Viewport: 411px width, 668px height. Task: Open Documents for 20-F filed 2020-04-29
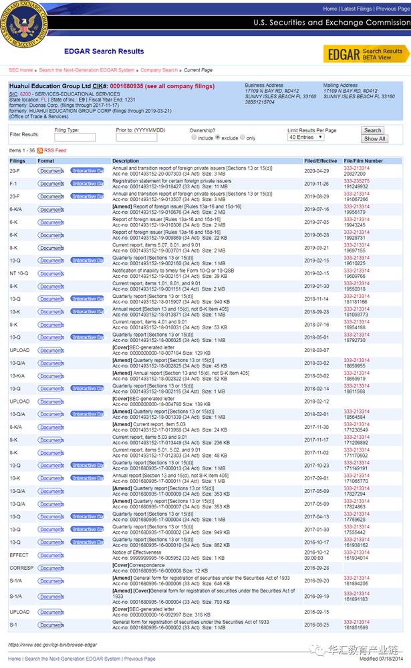51,171
